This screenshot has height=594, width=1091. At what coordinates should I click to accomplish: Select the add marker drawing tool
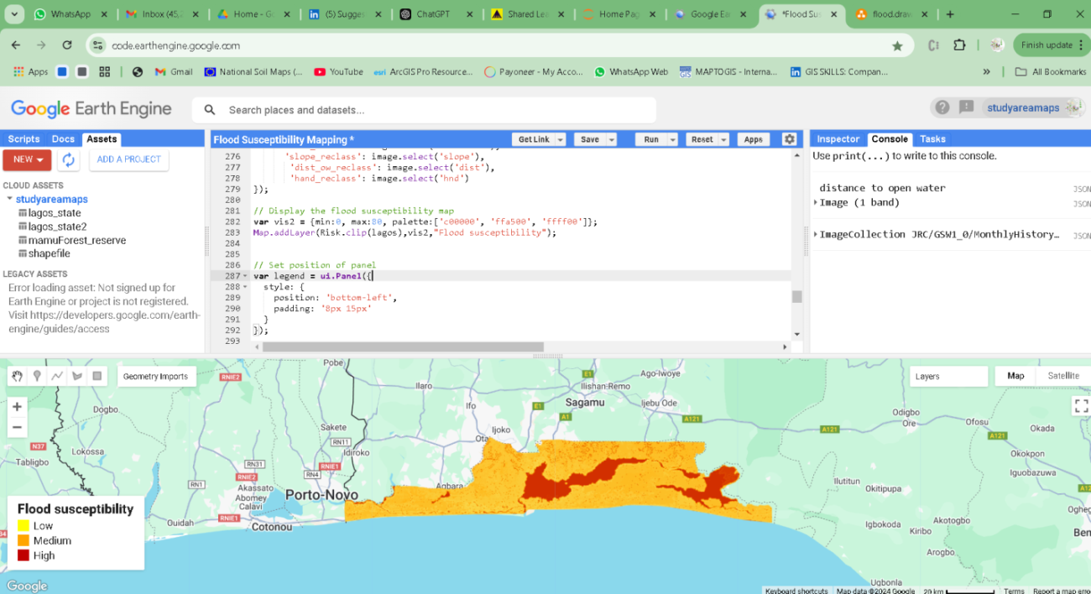(37, 377)
